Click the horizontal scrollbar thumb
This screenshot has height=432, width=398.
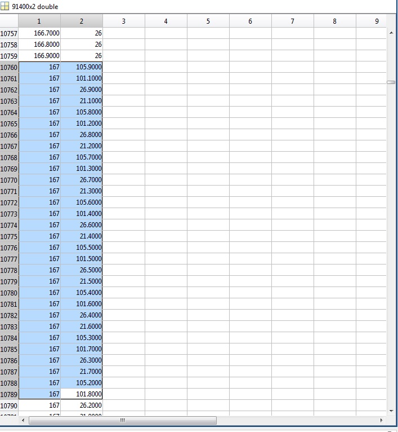[x=122, y=421]
